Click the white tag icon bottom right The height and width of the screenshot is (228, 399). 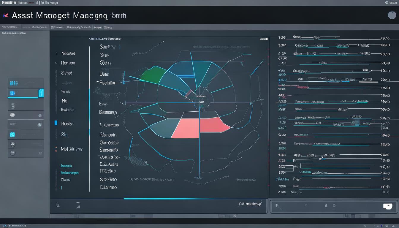(388, 206)
